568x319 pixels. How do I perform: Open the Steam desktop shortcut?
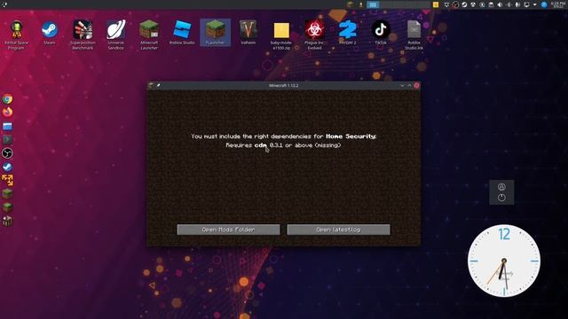coord(50,33)
